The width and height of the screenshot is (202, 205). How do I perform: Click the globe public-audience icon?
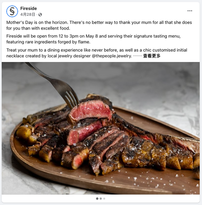point(40,14)
